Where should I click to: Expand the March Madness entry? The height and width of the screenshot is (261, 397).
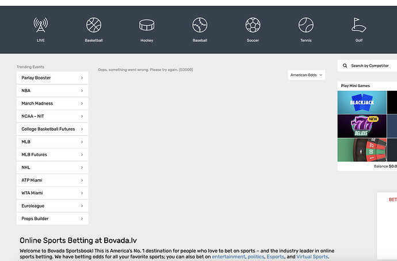[52, 103]
